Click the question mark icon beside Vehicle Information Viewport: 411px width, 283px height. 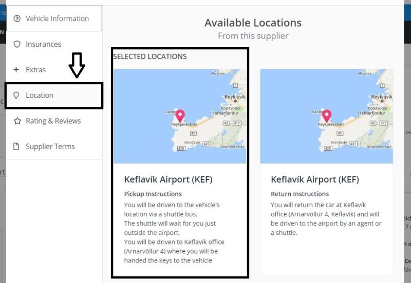pos(17,18)
